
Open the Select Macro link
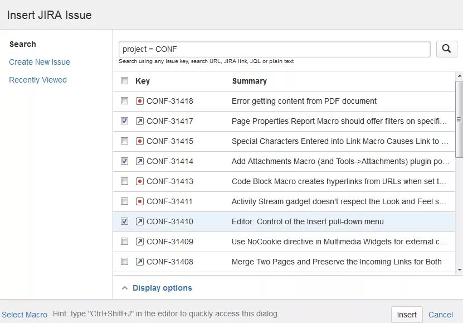(25, 315)
